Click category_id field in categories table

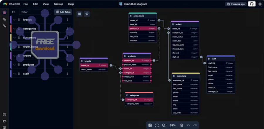tap(139, 100)
